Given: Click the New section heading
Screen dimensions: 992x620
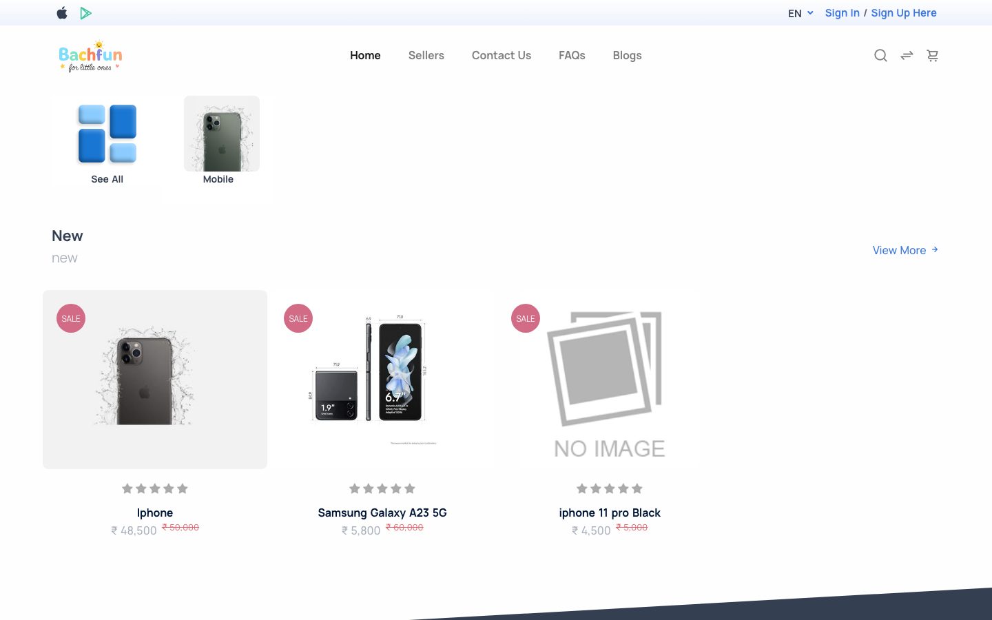Looking at the screenshot, I should tap(68, 236).
